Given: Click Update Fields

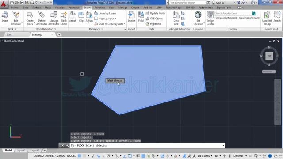Looking at the screenshot, I should point(155,13).
